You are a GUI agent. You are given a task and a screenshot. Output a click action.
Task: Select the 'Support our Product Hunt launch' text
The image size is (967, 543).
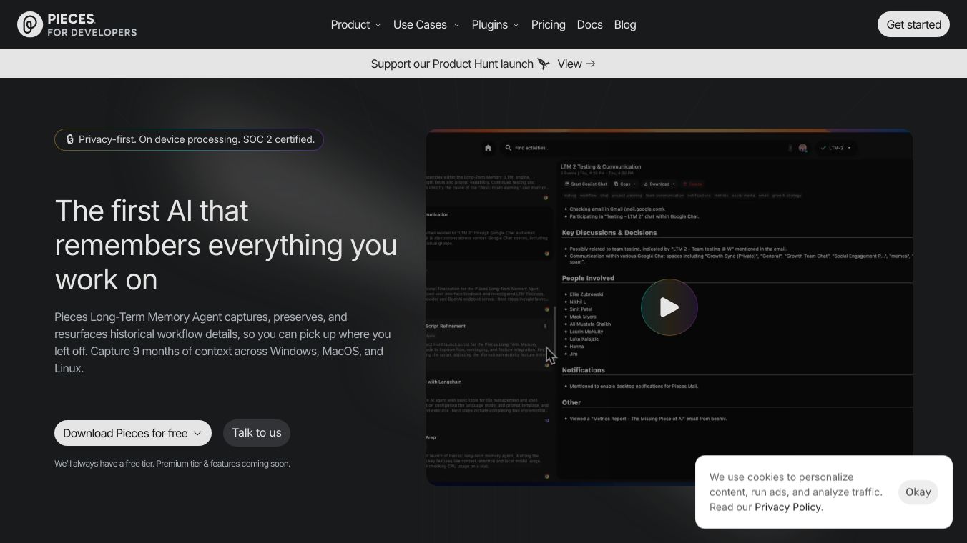point(452,64)
